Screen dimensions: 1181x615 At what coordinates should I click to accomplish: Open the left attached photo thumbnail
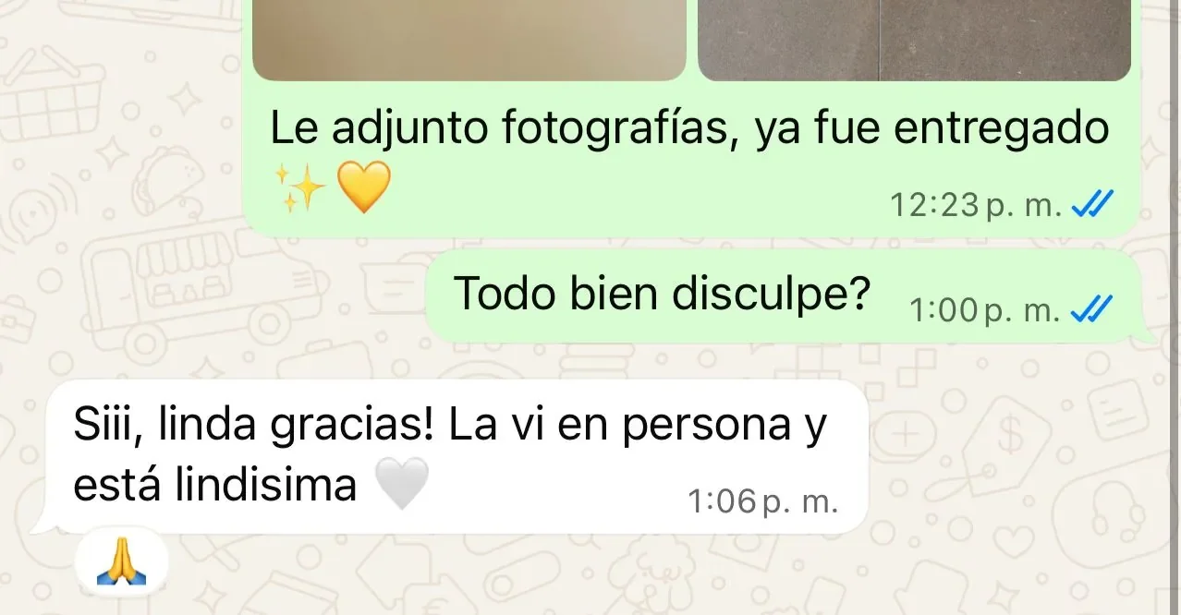point(469,40)
